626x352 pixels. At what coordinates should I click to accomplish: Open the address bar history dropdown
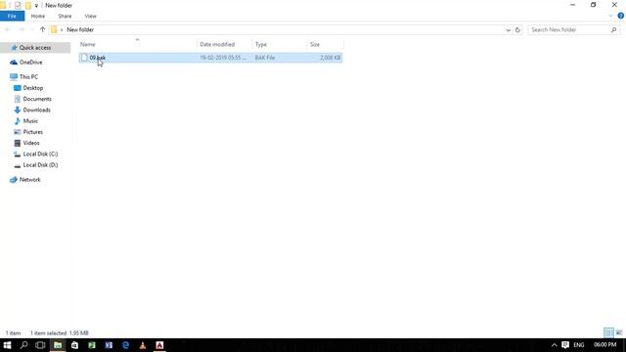tap(508, 30)
